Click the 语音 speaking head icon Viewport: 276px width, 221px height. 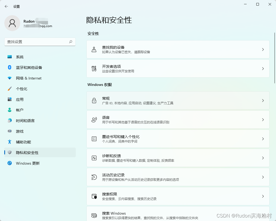[94, 120]
